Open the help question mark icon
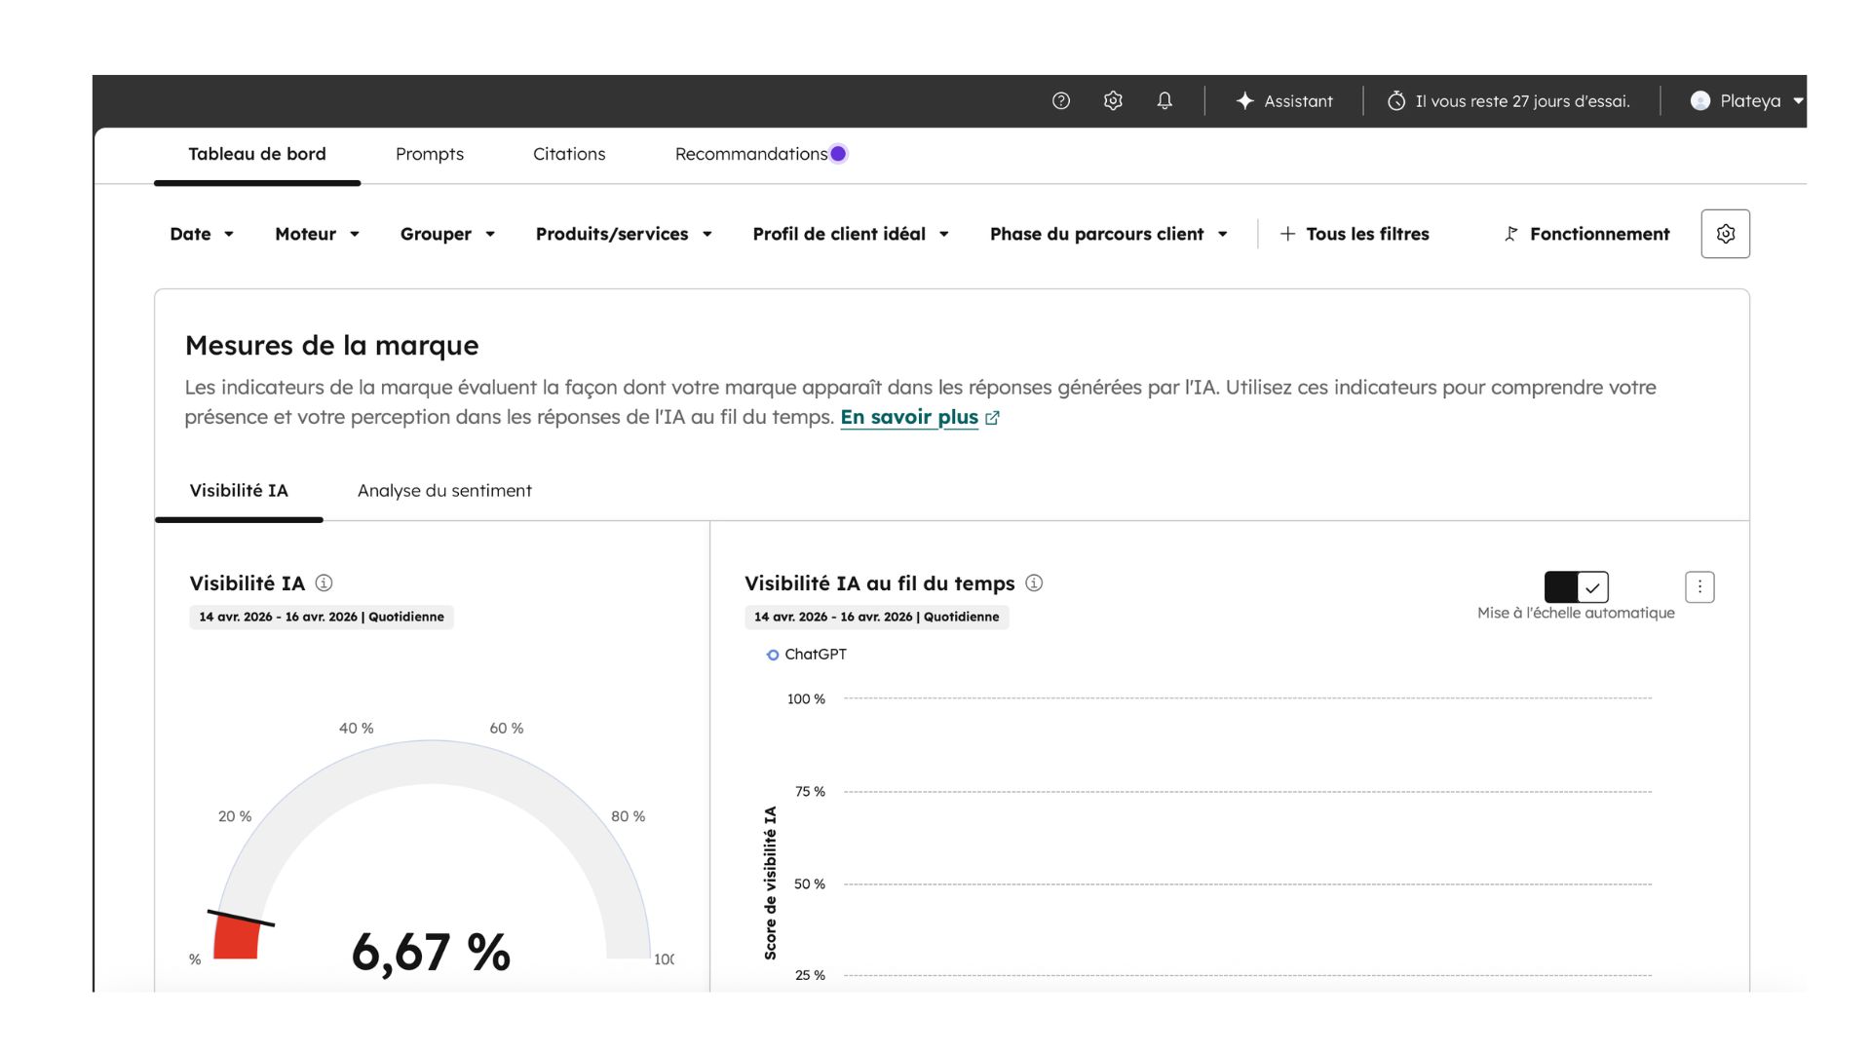The image size is (1871, 1052). click(x=1060, y=100)
